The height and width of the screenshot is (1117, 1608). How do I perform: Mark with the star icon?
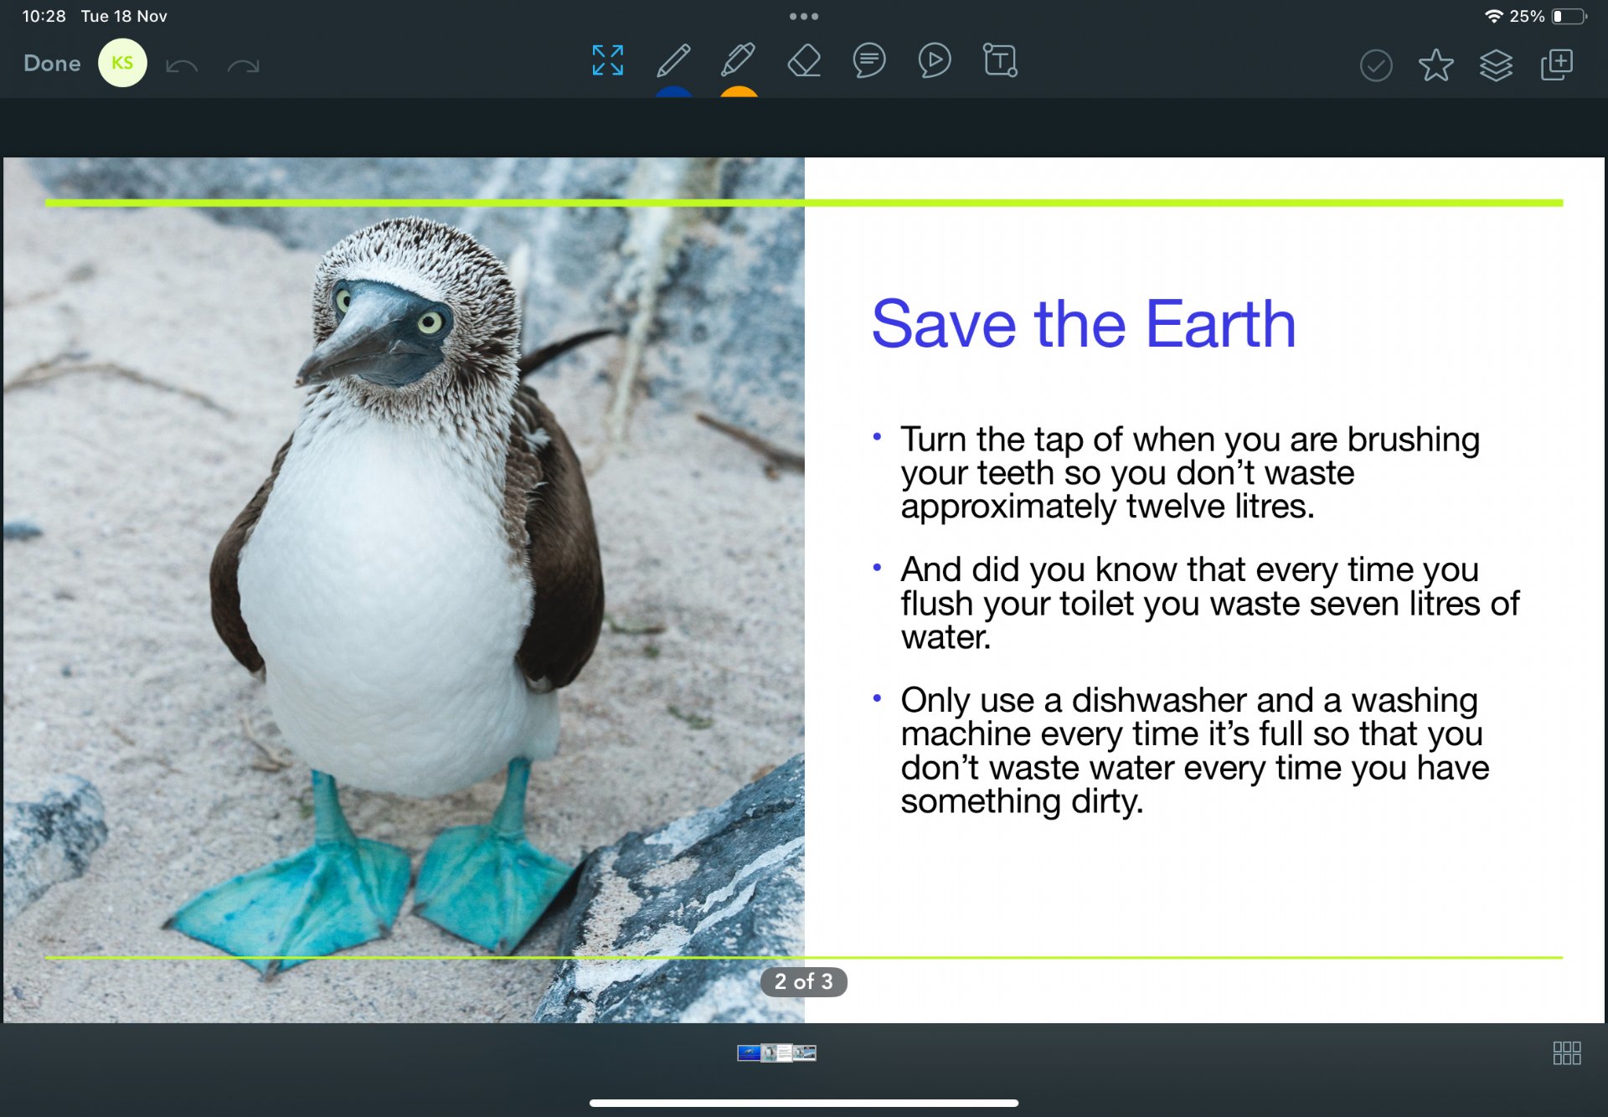pos(1435,64)
